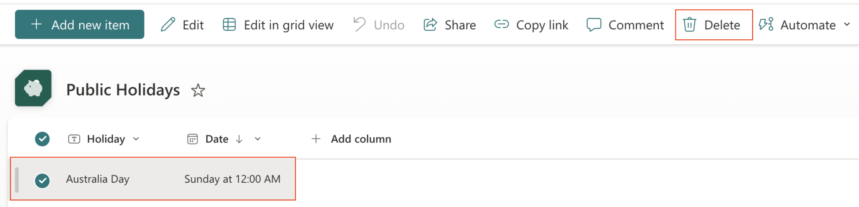Expand the Automate dropdown chevron
The height and width of the screenshot is (207, 859).
847,25
